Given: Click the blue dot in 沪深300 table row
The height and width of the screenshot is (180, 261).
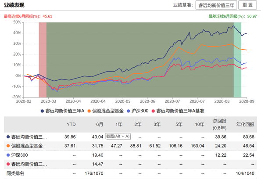Looking at the screenshot, I should 8,155.
